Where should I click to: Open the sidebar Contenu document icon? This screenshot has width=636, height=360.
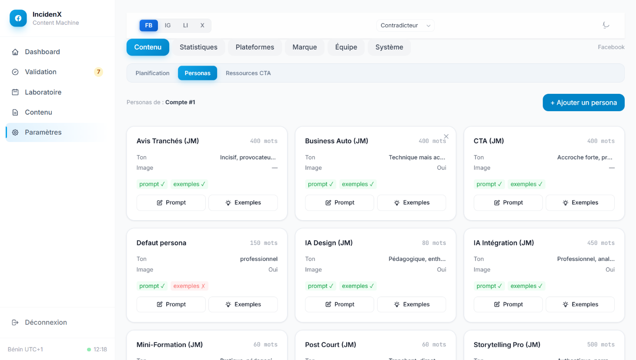[15, 112]
